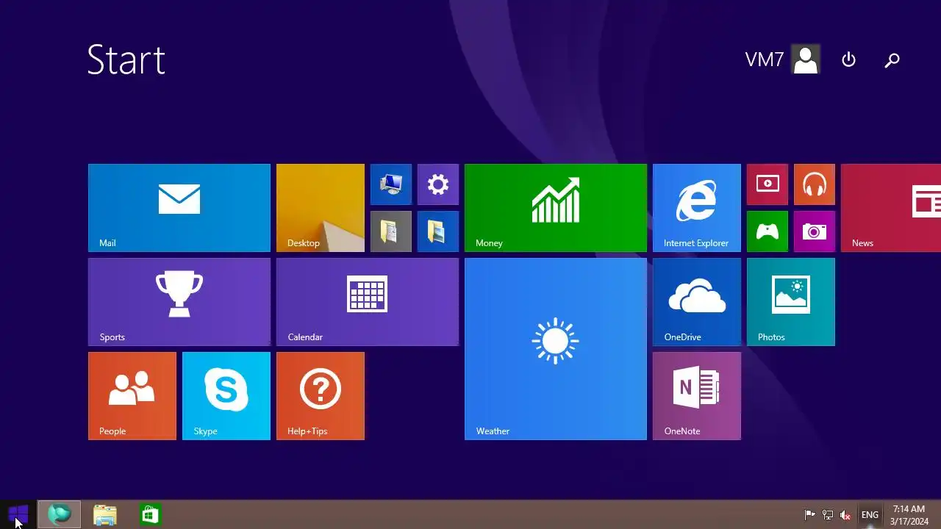This screenshot has height=529, width=941.
Task: Click the Search magnifier button
Action: pos(892,60)
